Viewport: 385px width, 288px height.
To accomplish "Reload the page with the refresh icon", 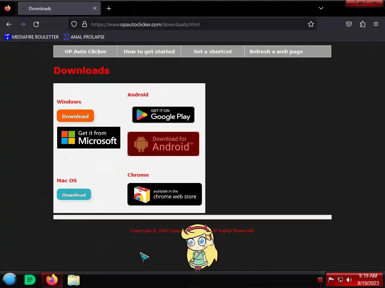I will (36, 24).
